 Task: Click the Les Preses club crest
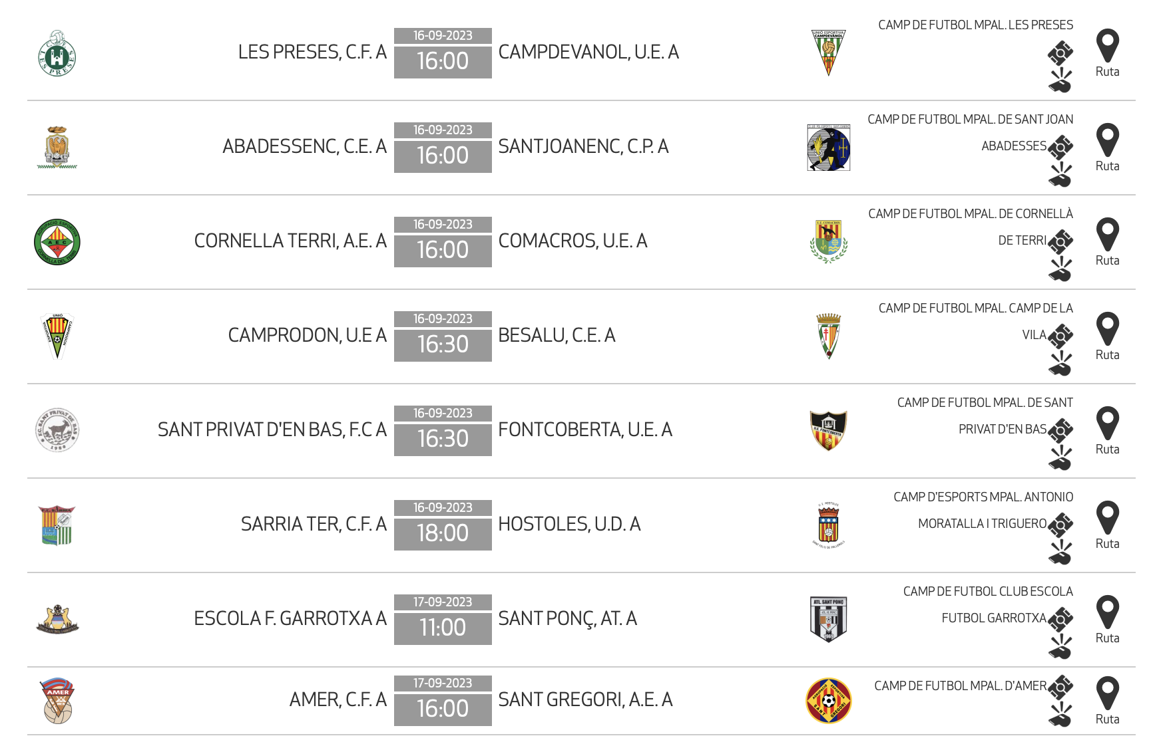57,53
